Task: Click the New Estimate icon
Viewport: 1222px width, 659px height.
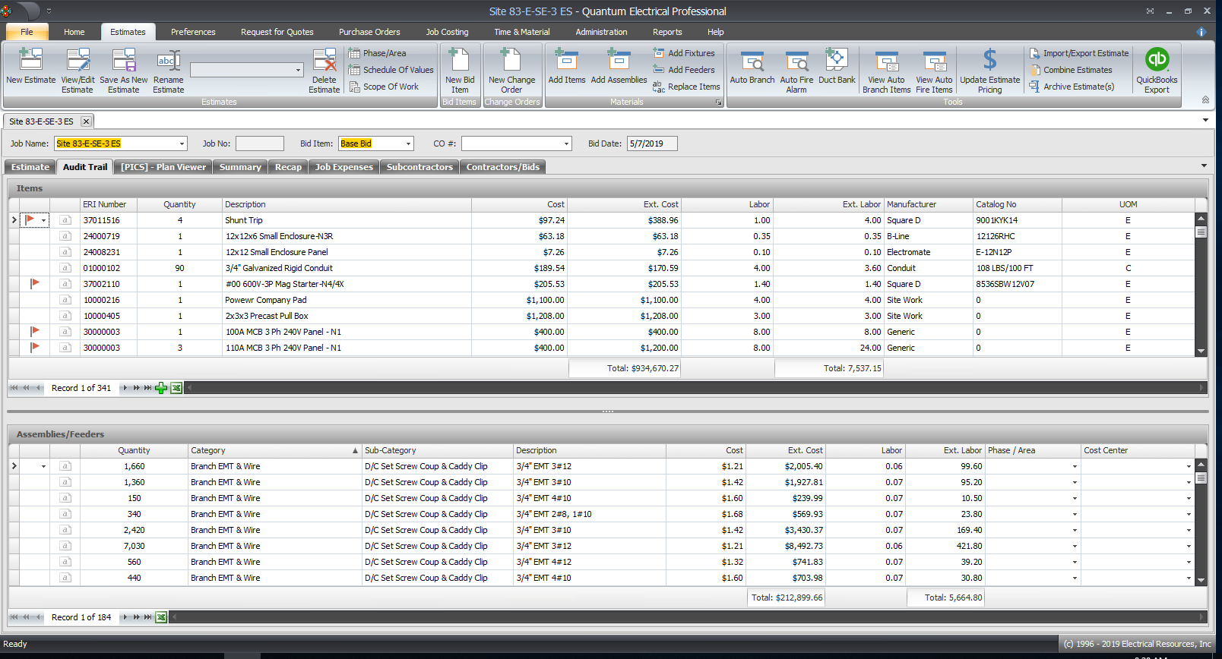Action: tap(30, 61)
